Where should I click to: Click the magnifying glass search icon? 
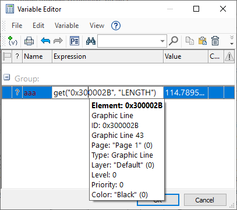tap(174, 41)
